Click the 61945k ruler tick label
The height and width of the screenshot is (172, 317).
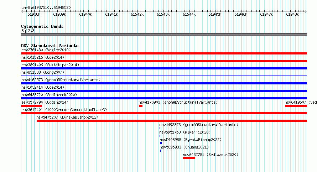(x=215, y=14)
